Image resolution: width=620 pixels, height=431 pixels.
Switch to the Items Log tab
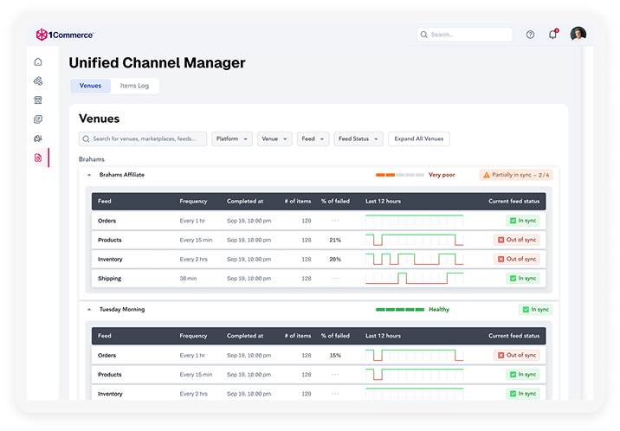pos(134,86)
